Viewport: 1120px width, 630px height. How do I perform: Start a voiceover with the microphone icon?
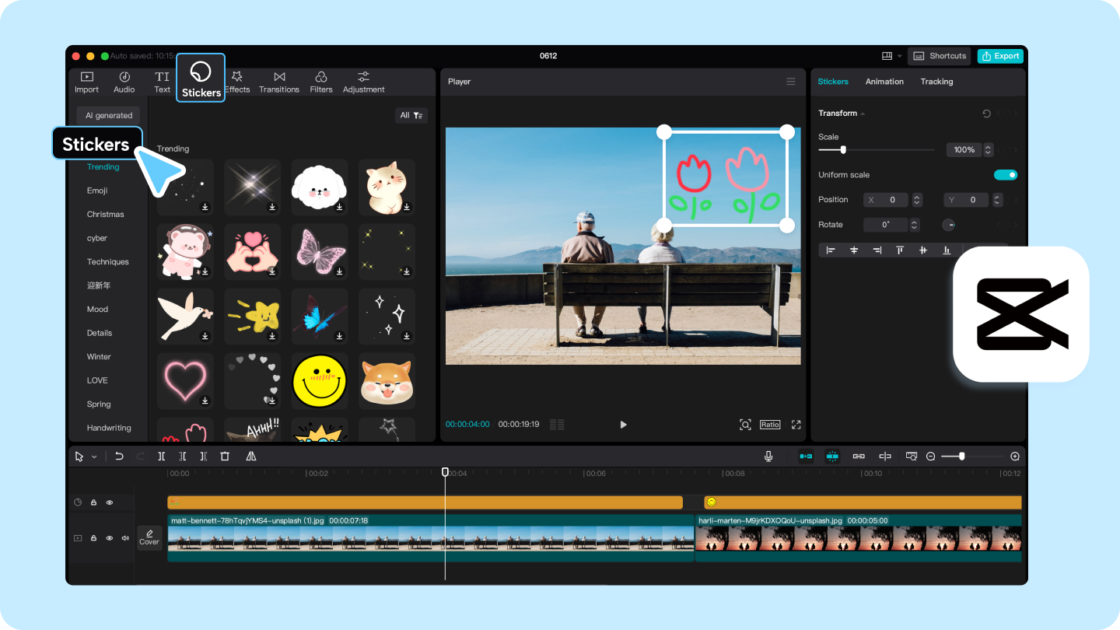pos(768,456)
